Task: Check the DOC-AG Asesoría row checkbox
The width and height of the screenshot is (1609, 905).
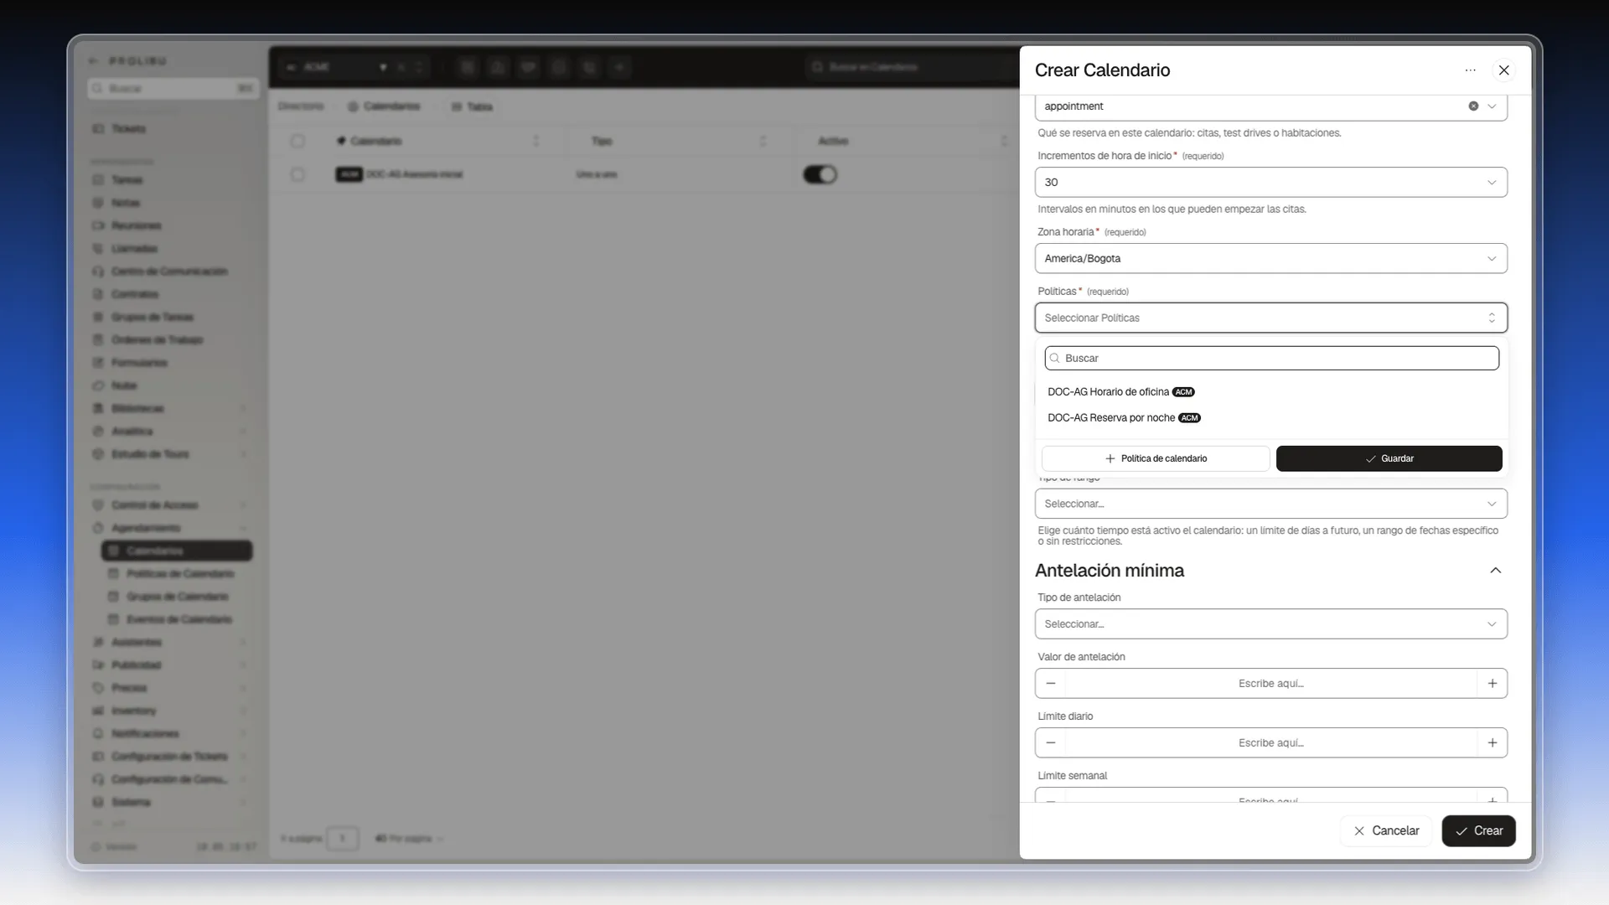Action: click(297, 175)
